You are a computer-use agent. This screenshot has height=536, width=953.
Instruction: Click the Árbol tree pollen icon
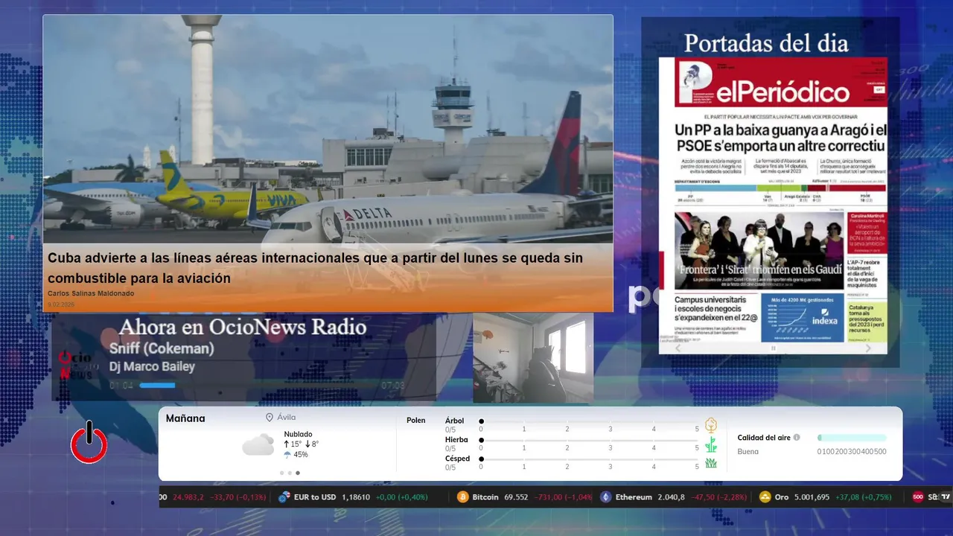(711, 425)
